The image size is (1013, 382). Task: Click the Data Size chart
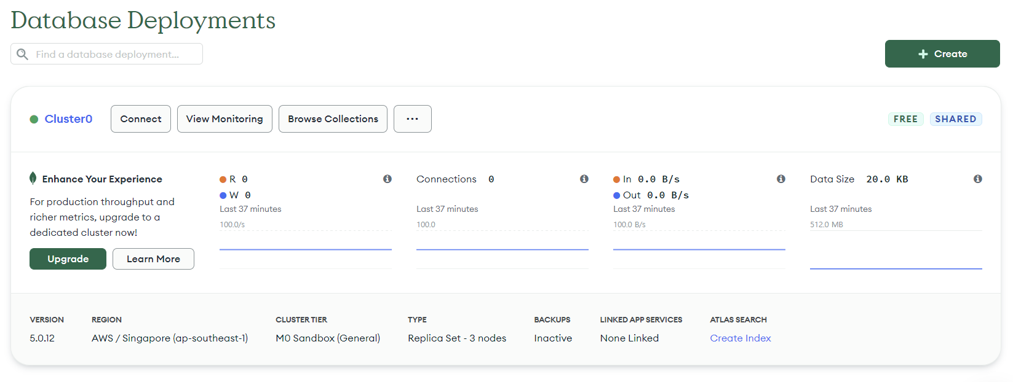896,249
